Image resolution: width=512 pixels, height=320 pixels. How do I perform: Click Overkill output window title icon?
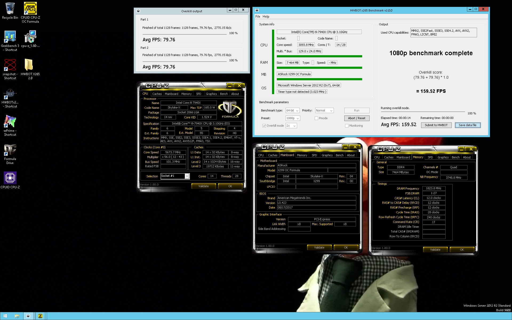[138, 11]
